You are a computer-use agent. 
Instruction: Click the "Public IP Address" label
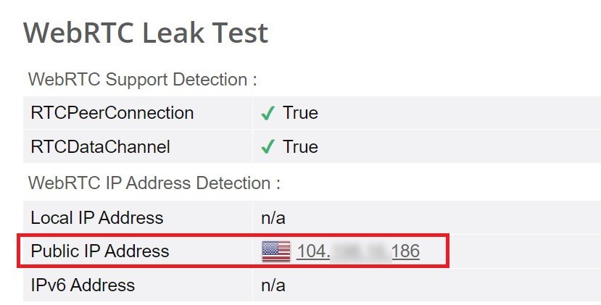(99, 251)
